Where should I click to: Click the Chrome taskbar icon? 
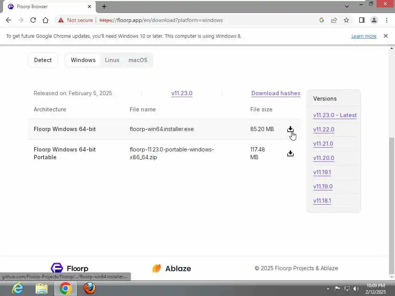click(x=66, y=288)
